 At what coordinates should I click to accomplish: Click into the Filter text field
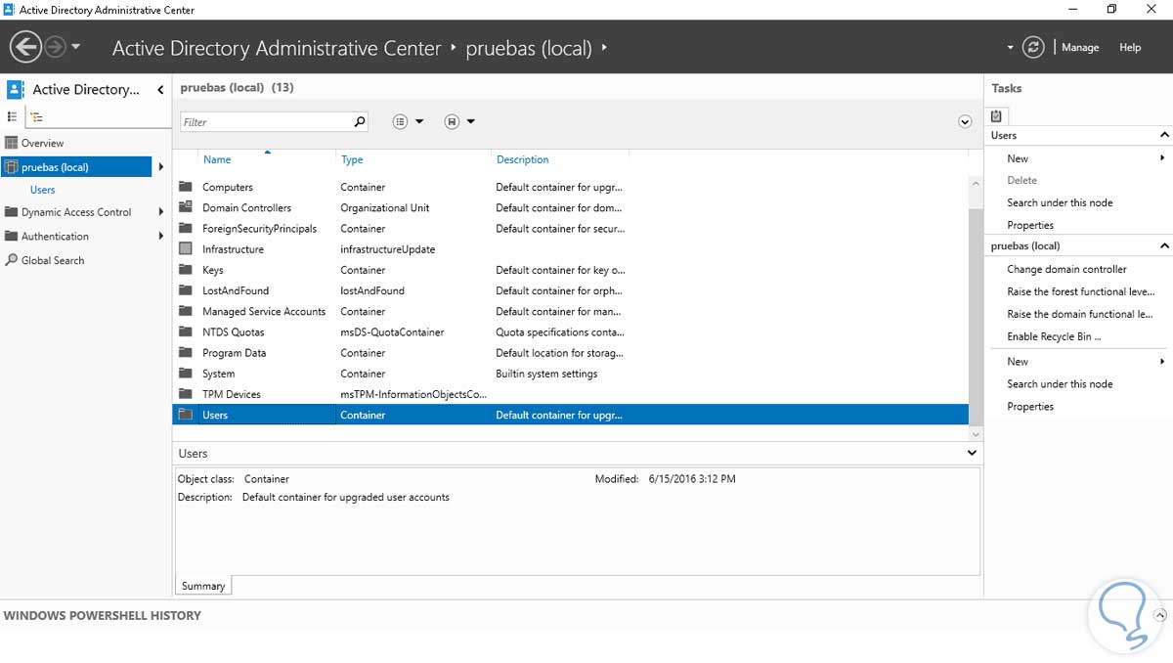[x=266, y=122]
